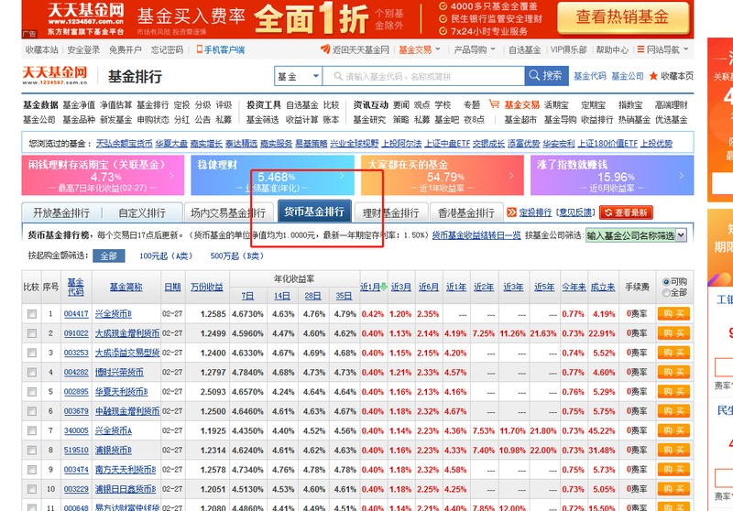Filter by 全部 purchase amount
Viewport: 733px width, 511px height.
click(x=108, y=256)
